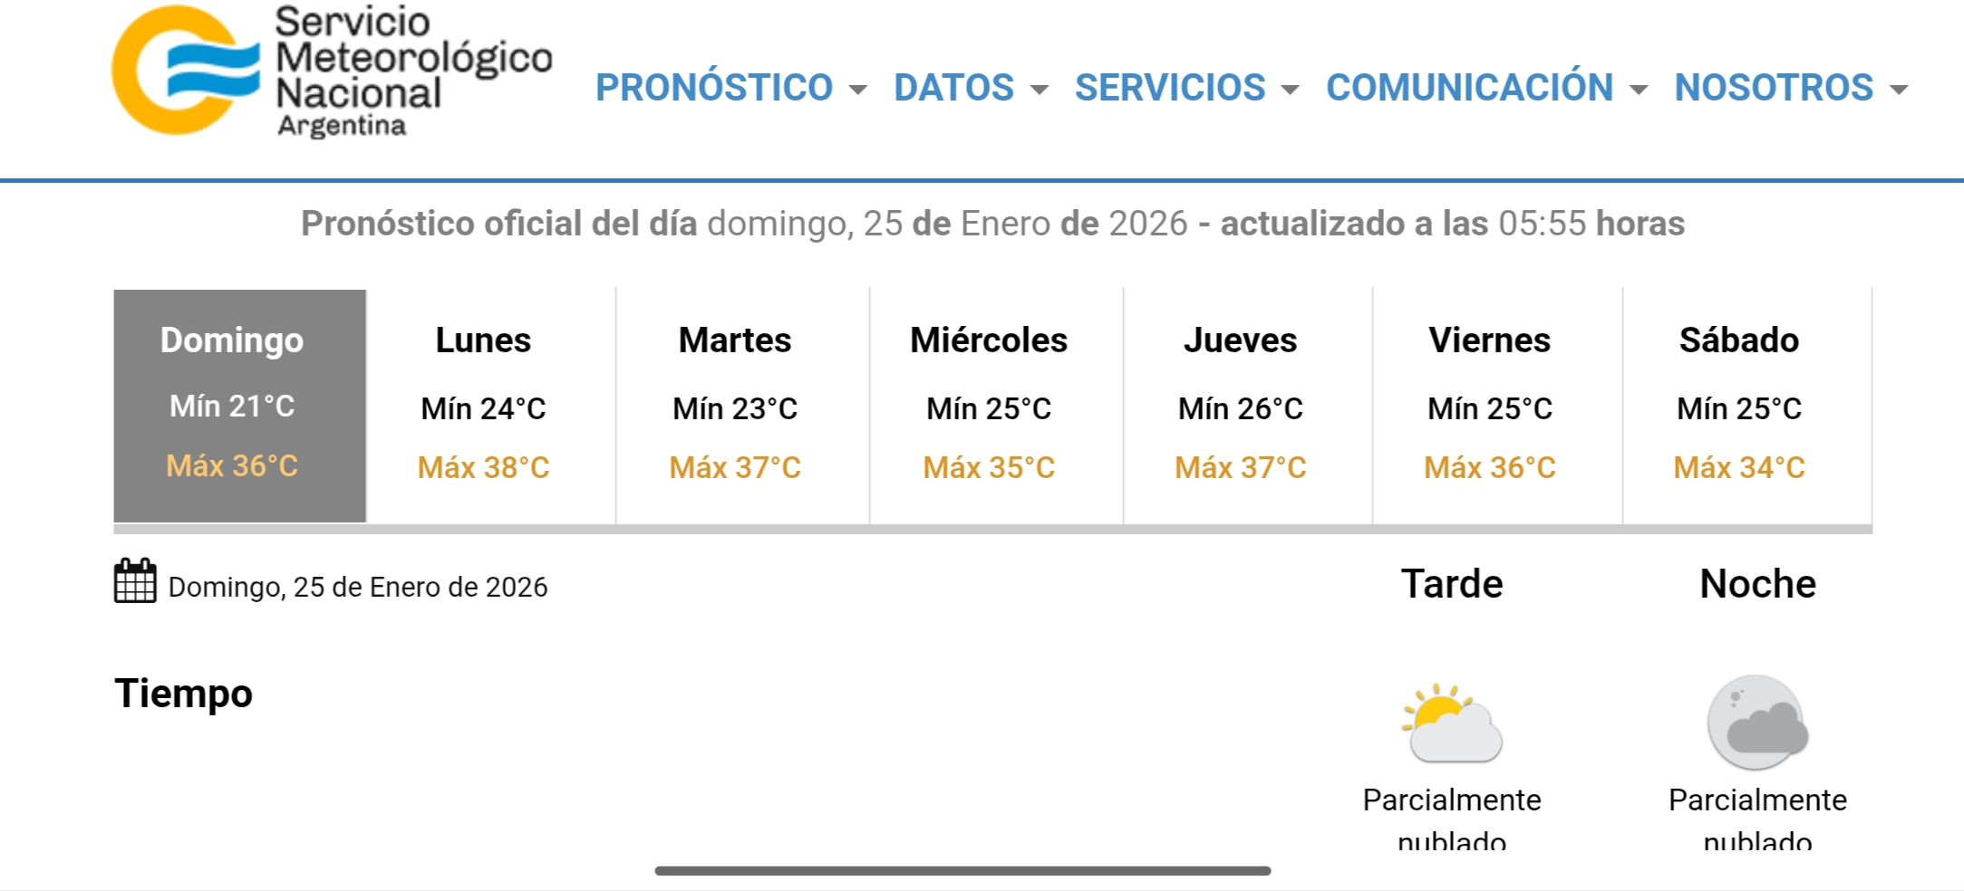Screen dimensions: 1964x891
Task: Switch to the Lunes forecast tab
Action: [483, 405]
